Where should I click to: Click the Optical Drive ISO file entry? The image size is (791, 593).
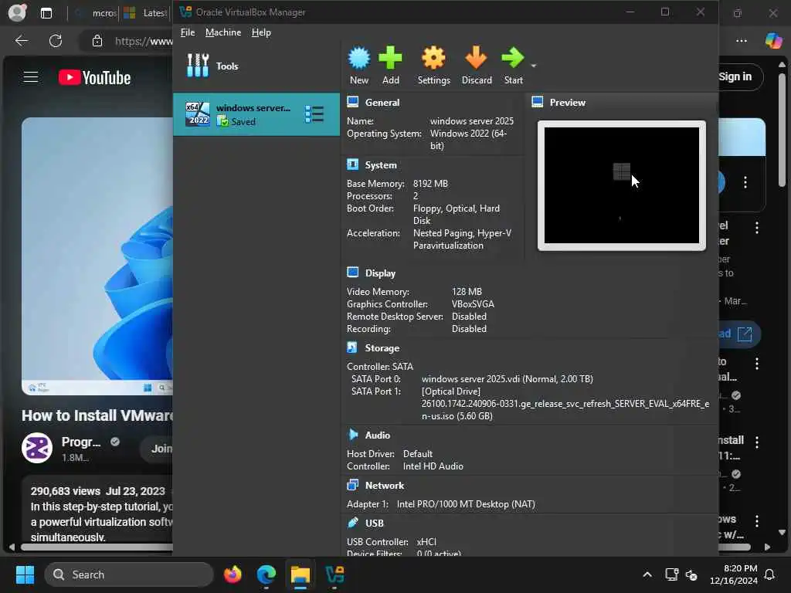point(565,404)
